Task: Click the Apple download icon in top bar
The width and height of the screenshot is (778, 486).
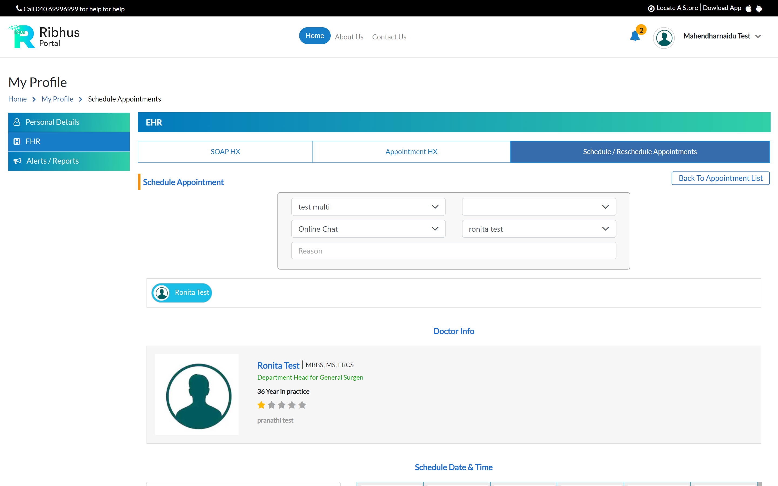Action: pos(749,8)
